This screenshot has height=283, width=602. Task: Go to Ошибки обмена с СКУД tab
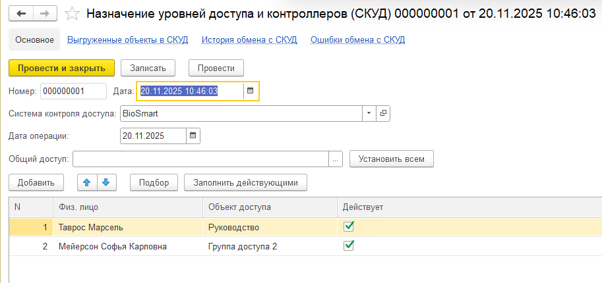pos(357,39)
